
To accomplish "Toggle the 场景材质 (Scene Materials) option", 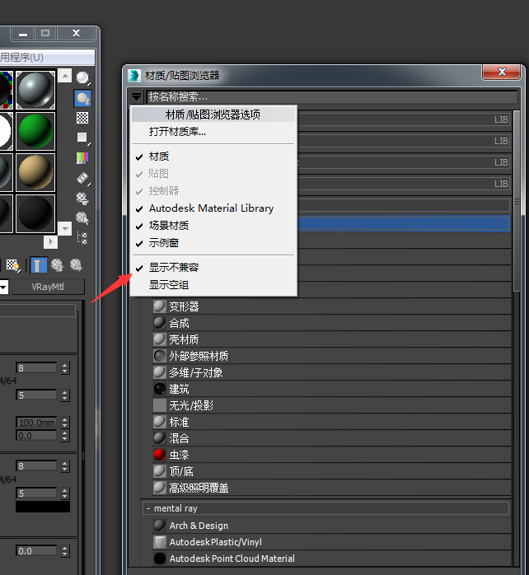I will click(x=213, y=226).
